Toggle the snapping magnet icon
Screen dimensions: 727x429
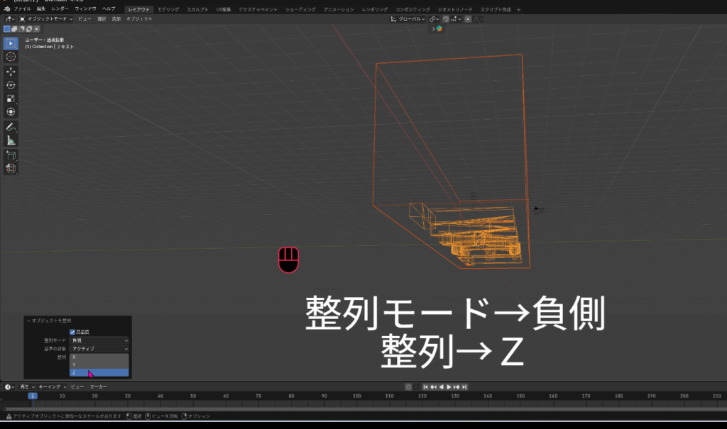[446, 19]
